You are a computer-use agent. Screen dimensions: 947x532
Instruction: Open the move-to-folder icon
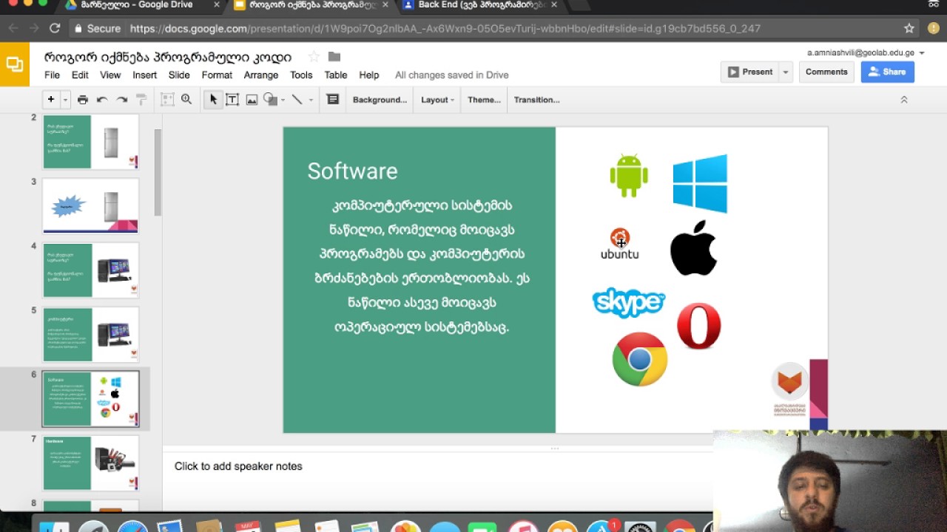334,57
